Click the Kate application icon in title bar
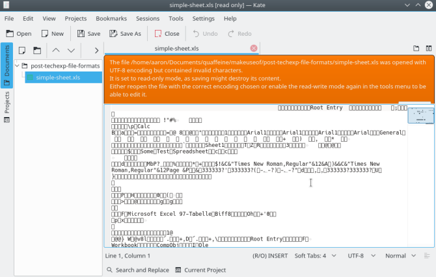 [x=6, y=5]
